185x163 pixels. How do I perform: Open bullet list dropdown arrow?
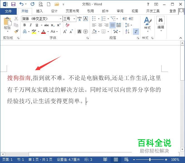pyautogui.click(x=99, y=19)
